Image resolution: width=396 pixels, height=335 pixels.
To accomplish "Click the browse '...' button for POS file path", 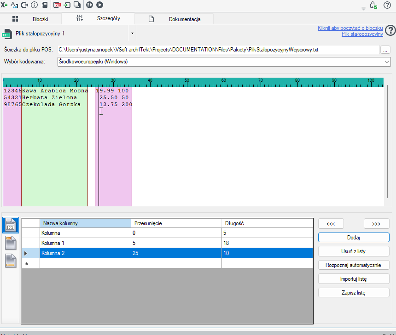I will coord(385,50).
